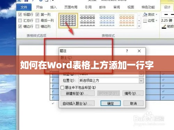Cancel the 题注 dialog with 取消
Screen dimensions: 174x130
coord(133,103)
